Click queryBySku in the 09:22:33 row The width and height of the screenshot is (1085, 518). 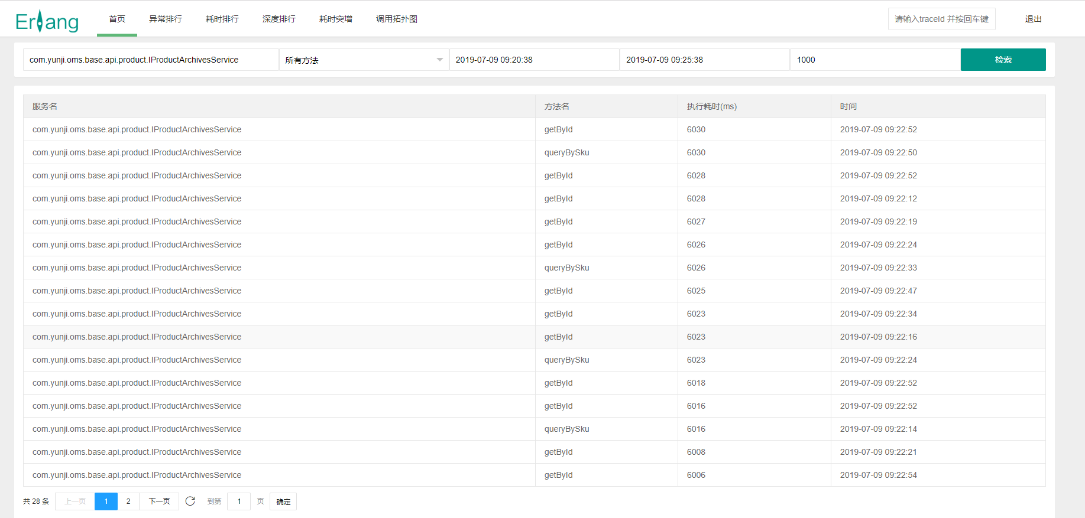pyautogui.click(x=566, y=268)
